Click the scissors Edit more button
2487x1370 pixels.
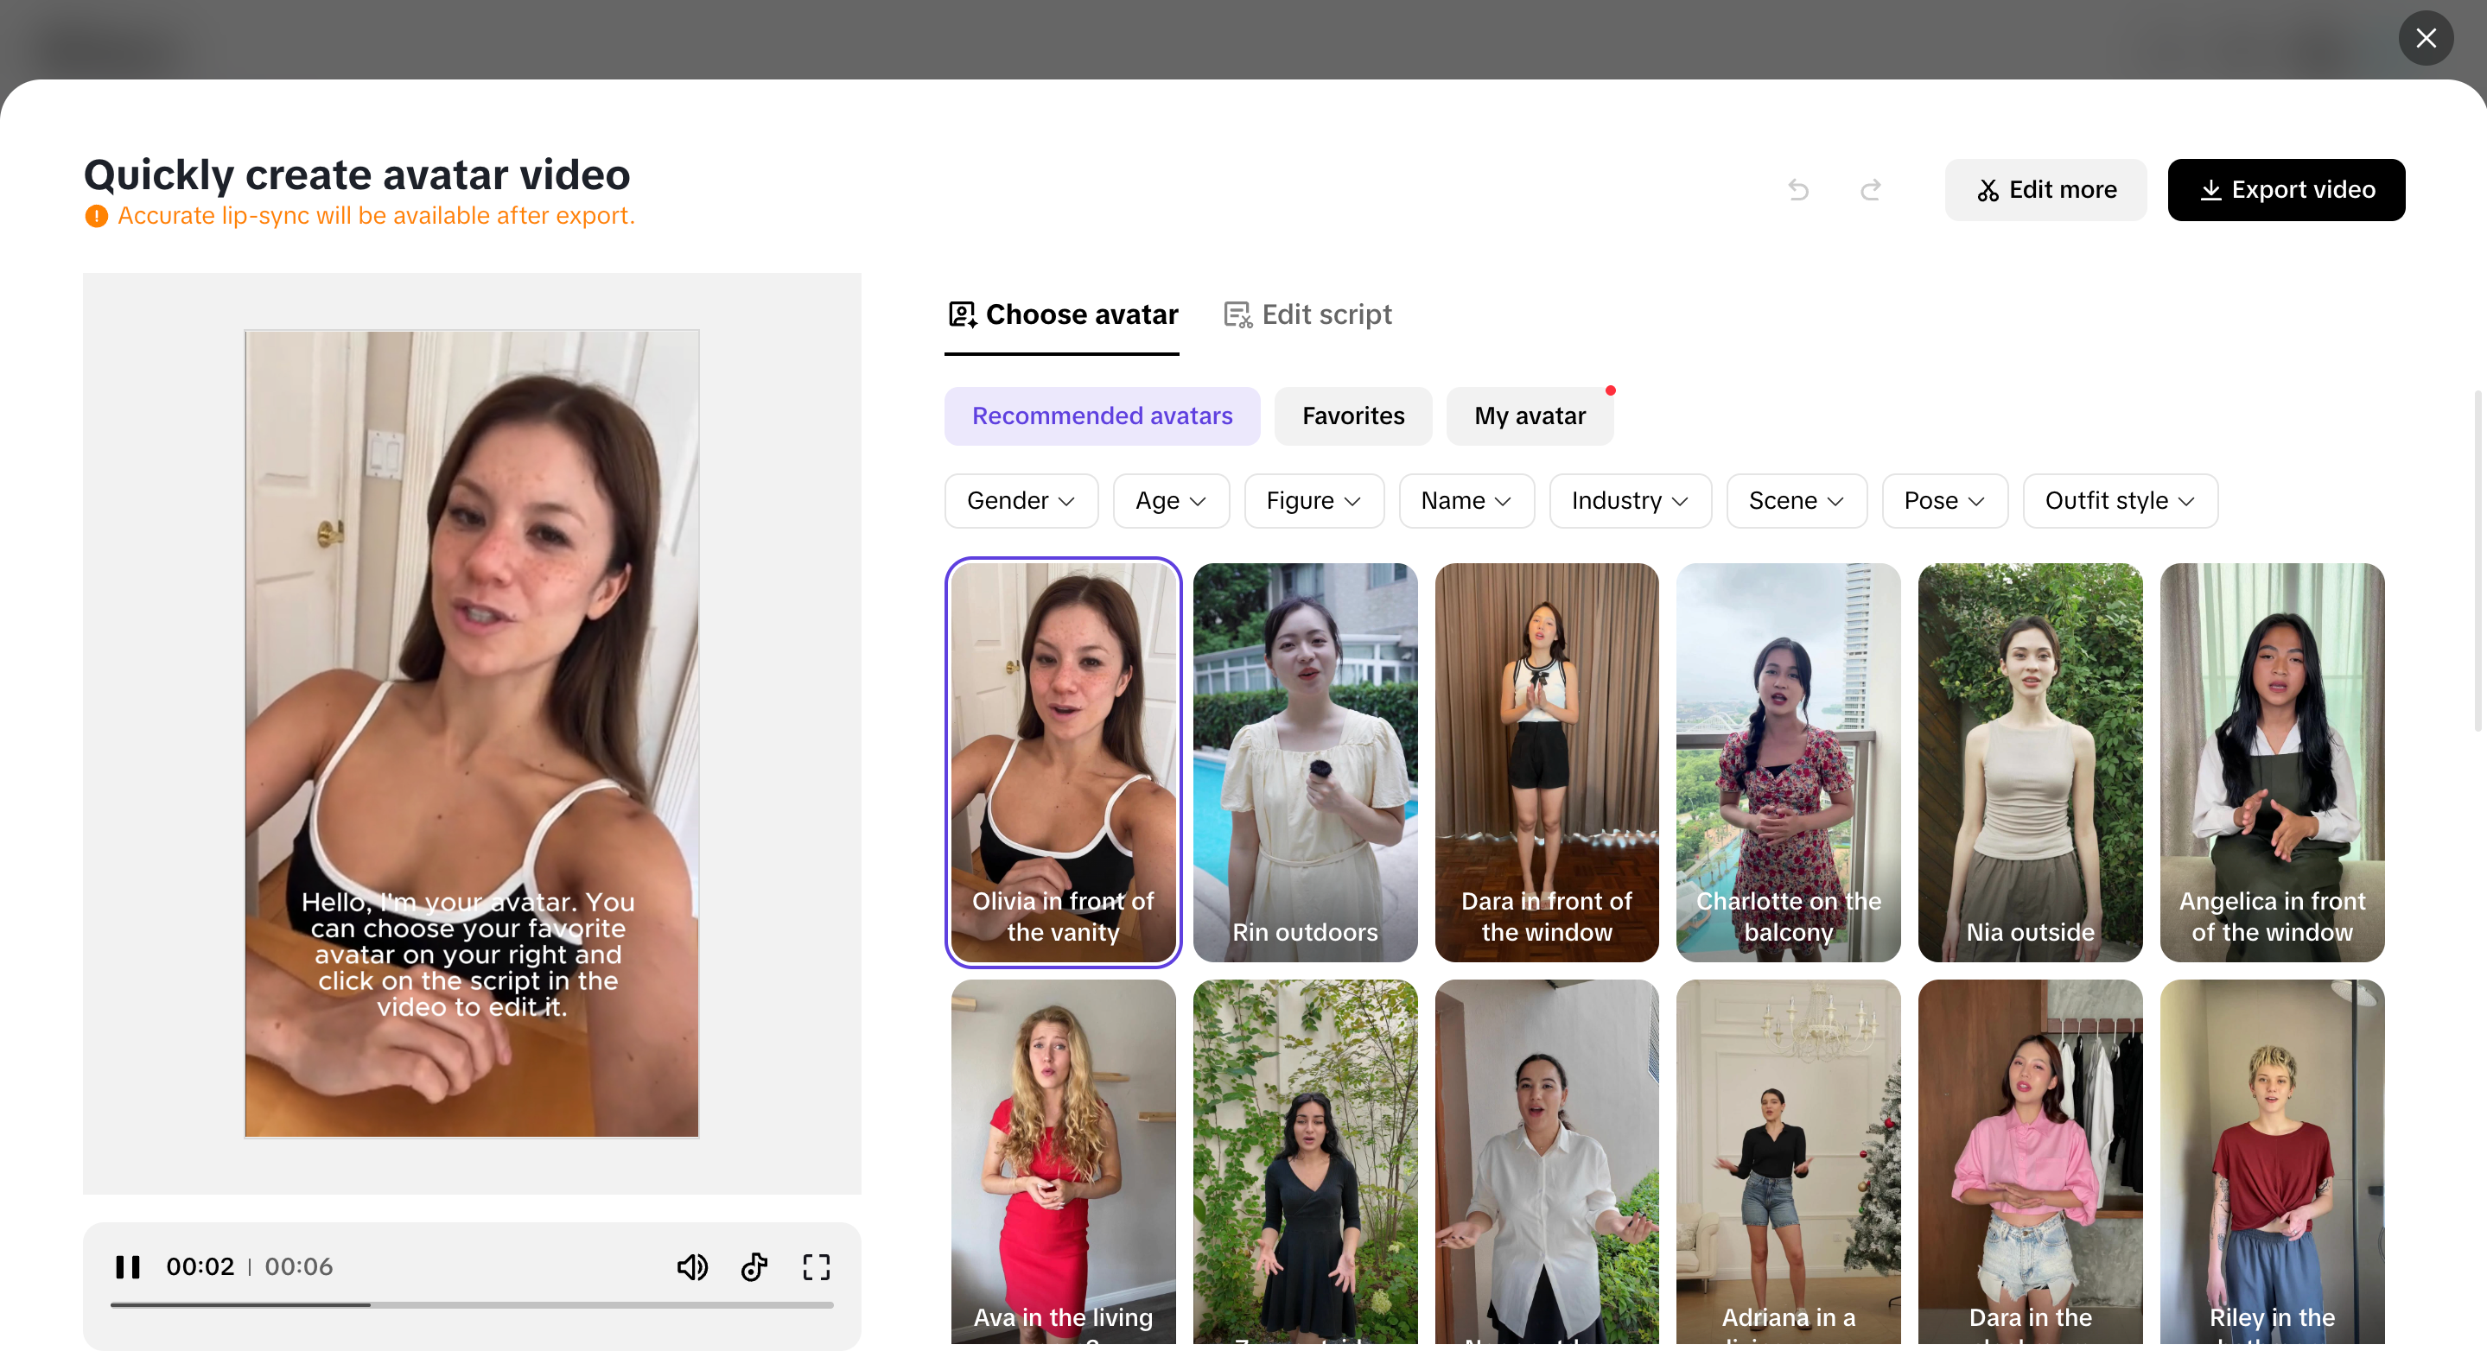(x=2045, y=190)
